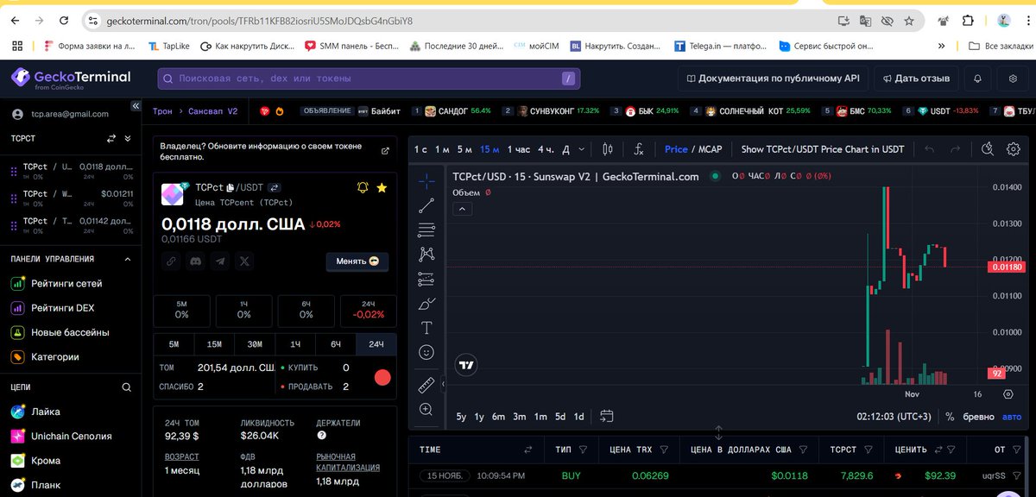The image size is (1036, 497).
Task: Open the candlestick chart style selector
Action: coord(608,149)
